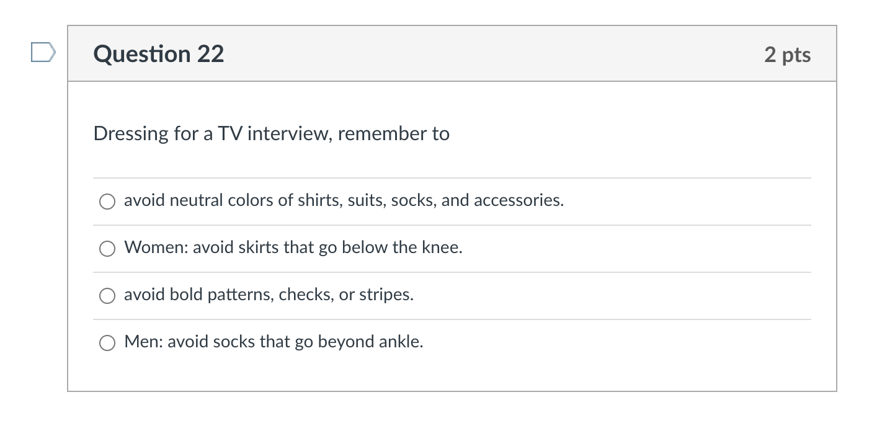Click the word 'Men:' in fourth answer

click(x=143, y=342)
